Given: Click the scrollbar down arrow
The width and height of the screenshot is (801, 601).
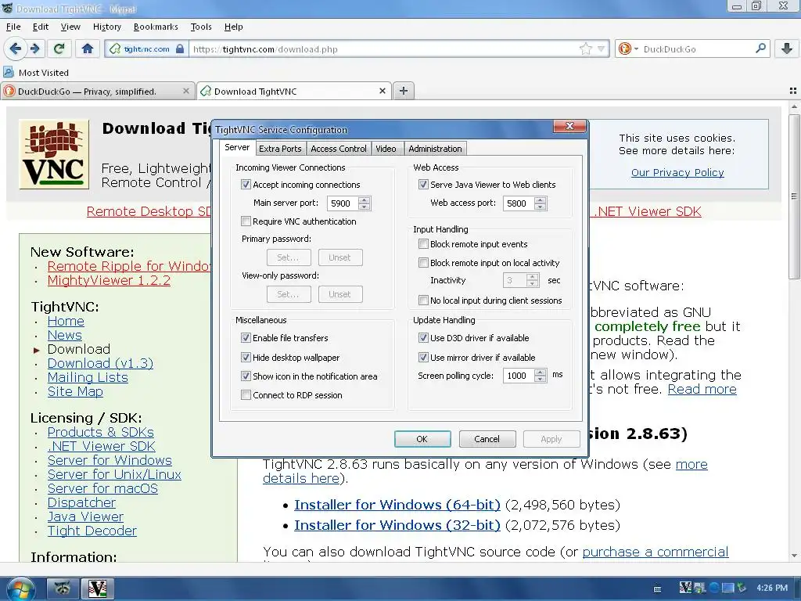Looking at the screenshot, I should [x=794, y=556].
